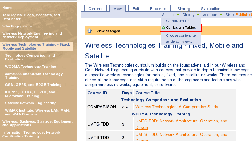Click the View changed status message

[x=109, y=31]
